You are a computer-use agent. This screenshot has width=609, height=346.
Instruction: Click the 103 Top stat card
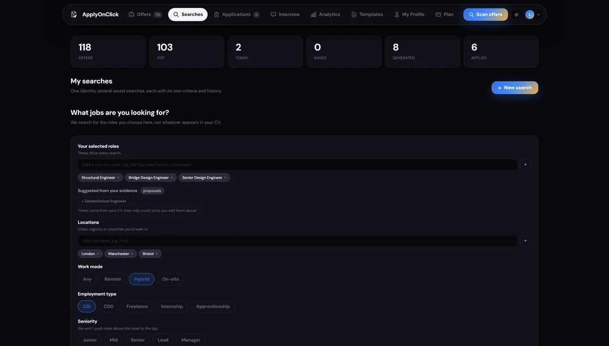click(187, 52)
